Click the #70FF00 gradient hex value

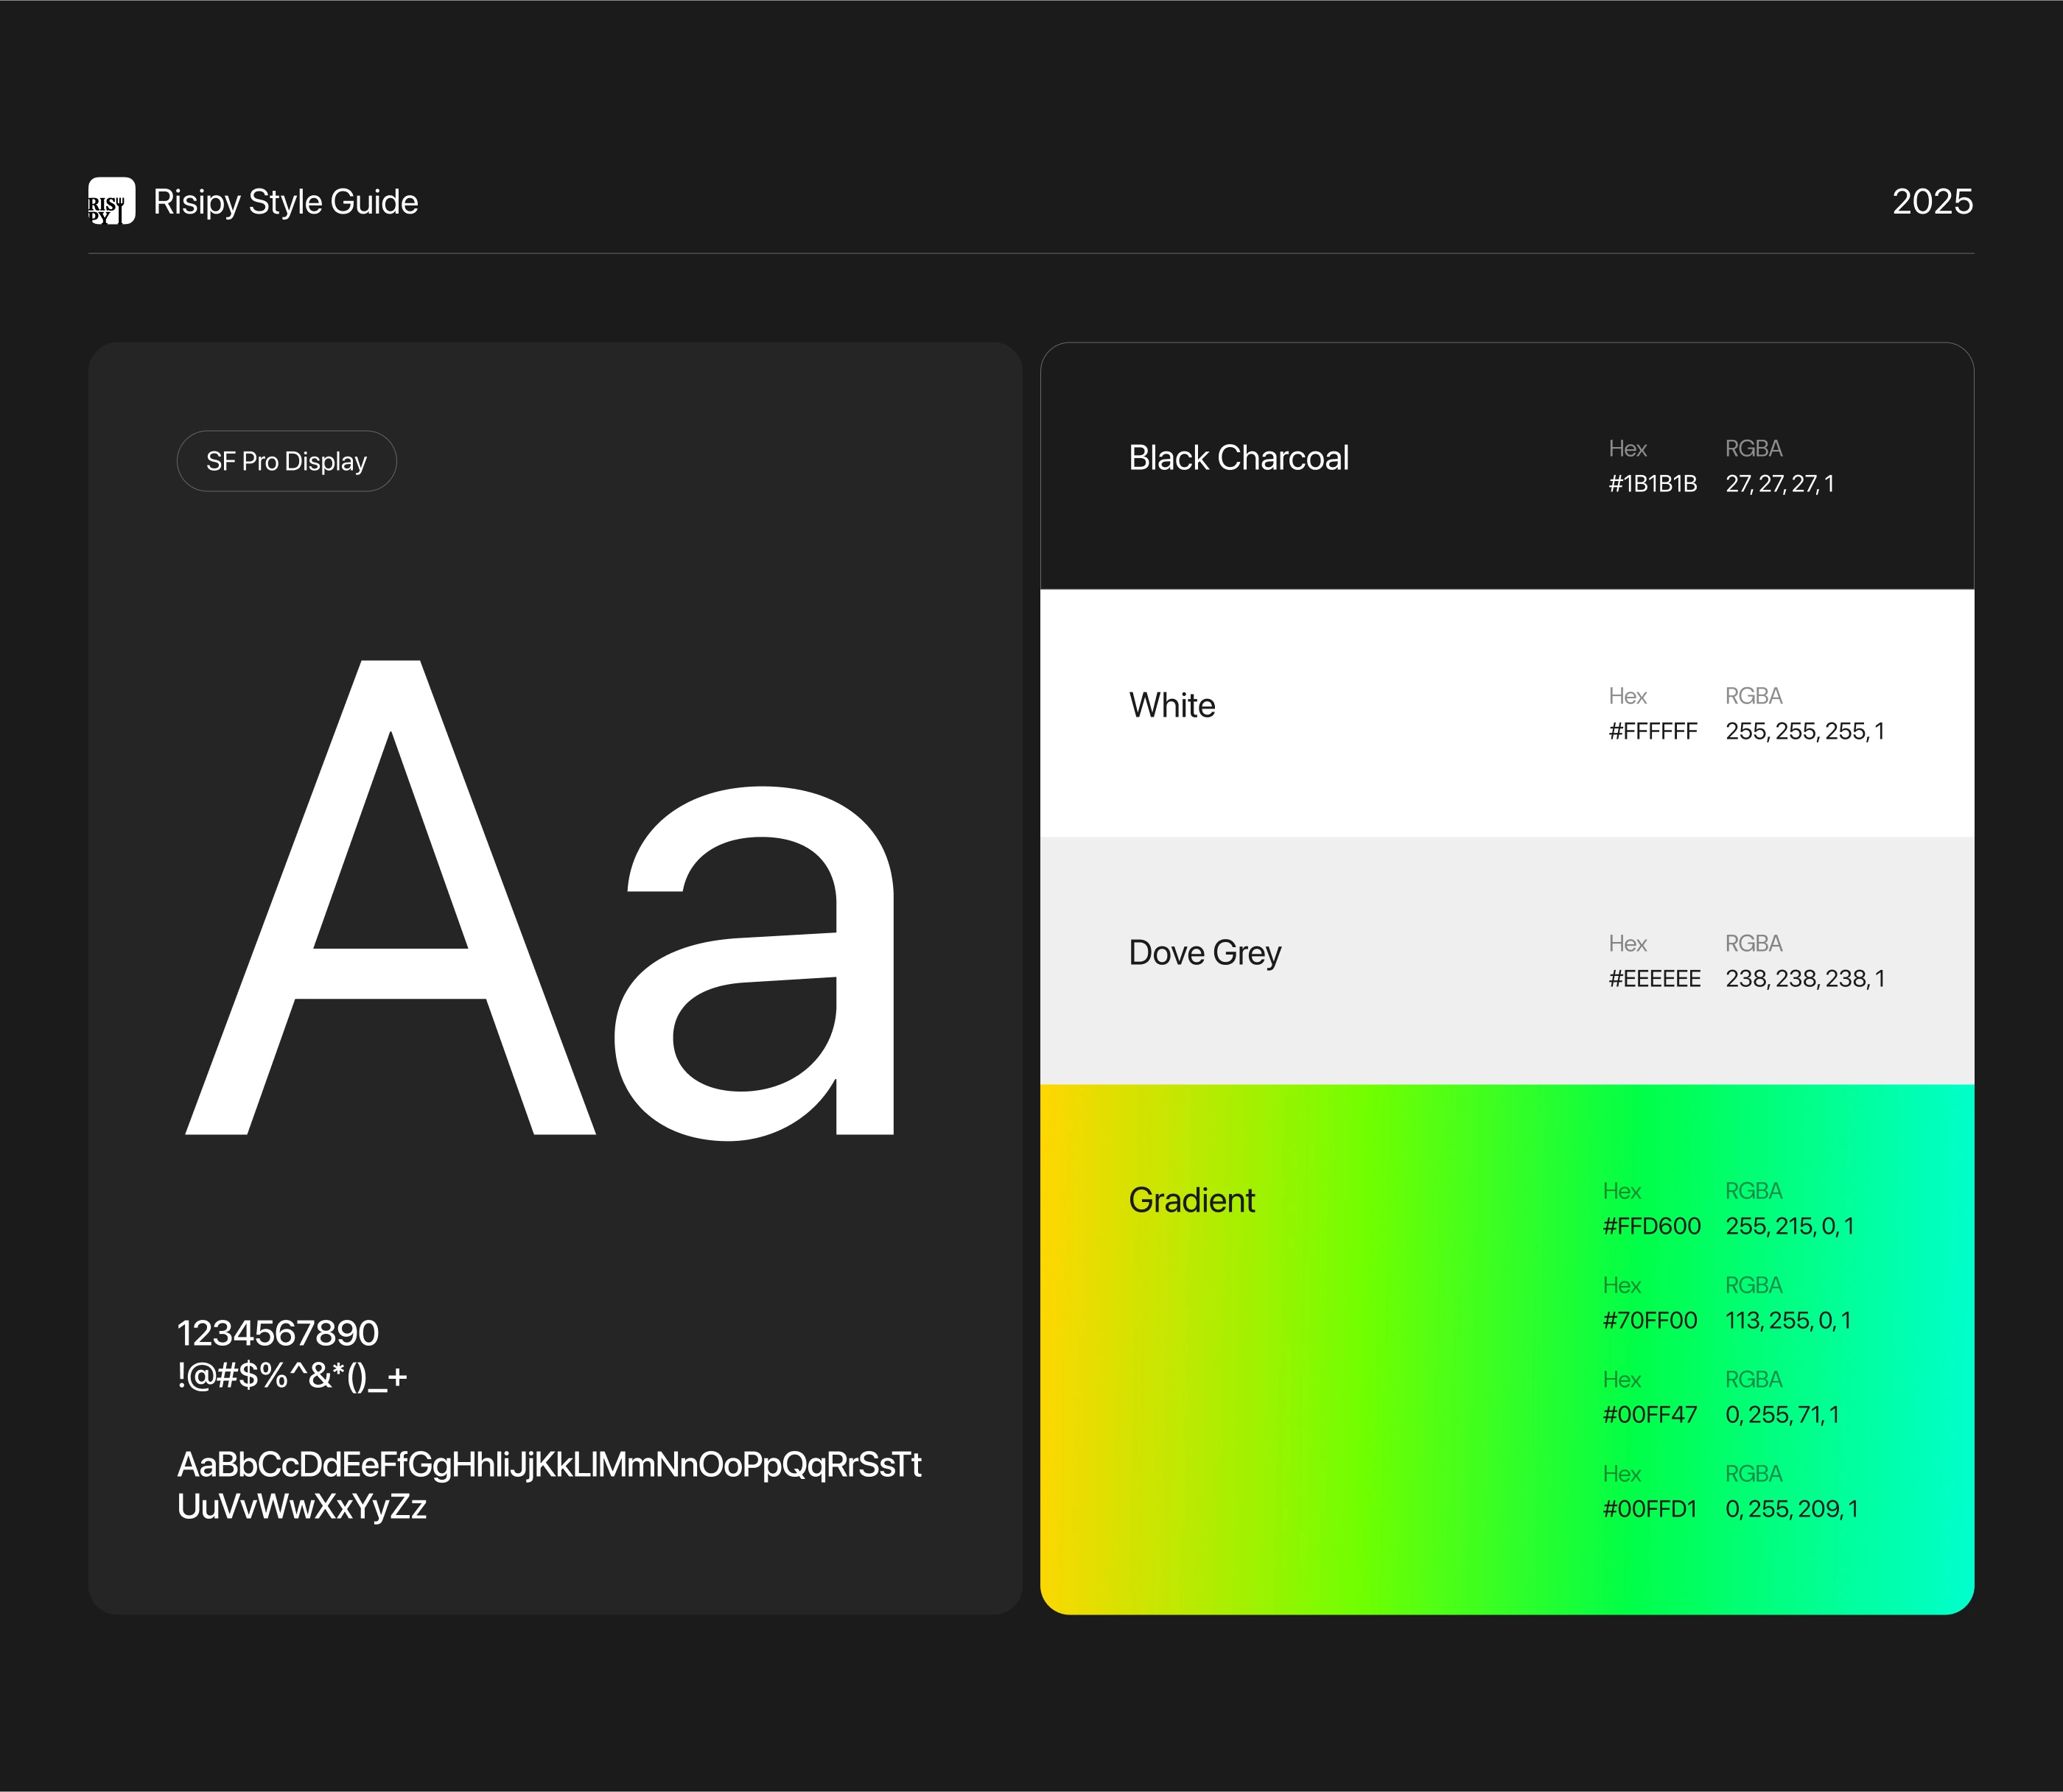1649,1321
